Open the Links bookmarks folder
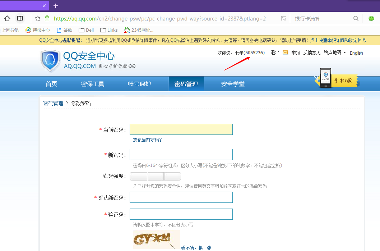The height and width of the screenshot is (251, 380). point(109,30)
